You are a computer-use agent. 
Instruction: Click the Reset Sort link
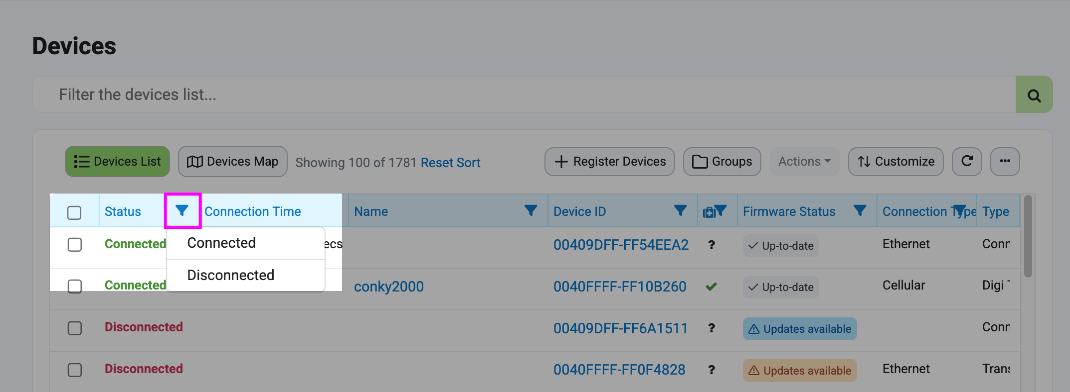point(450,163)
